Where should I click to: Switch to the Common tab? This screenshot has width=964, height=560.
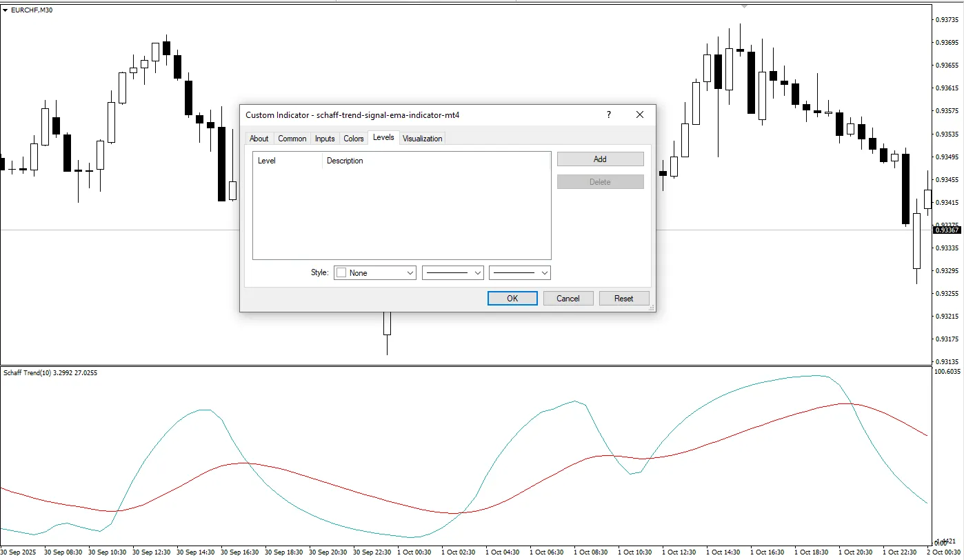(292, 138)
